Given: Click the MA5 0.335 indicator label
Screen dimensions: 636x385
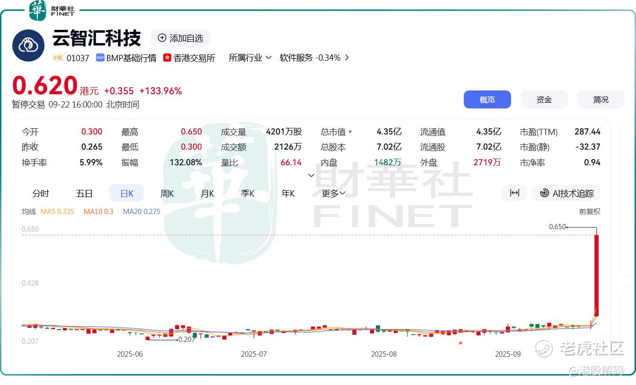Looking at the screenshot, I should [x=57, y=212].
